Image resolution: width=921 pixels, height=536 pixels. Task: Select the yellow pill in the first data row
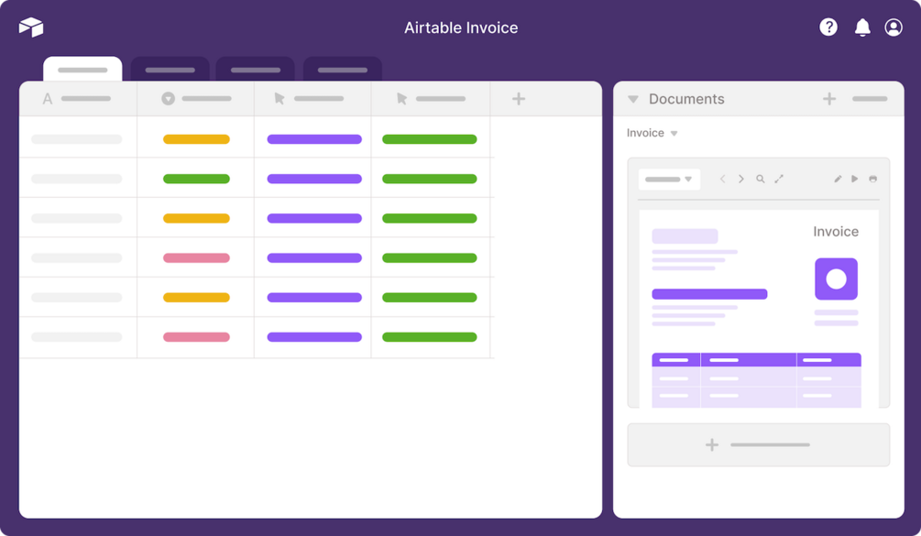(x=195, y=139)
